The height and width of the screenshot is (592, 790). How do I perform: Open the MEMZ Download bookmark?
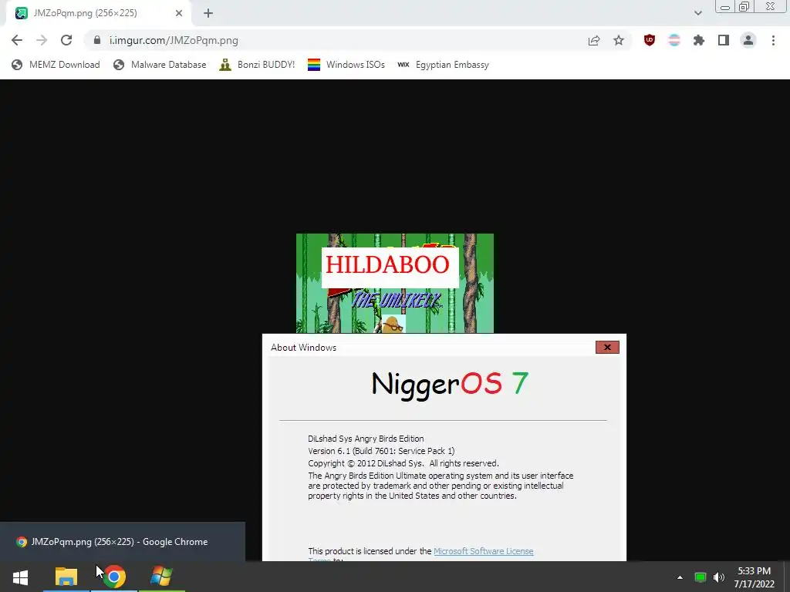click(x=56, y=65)
